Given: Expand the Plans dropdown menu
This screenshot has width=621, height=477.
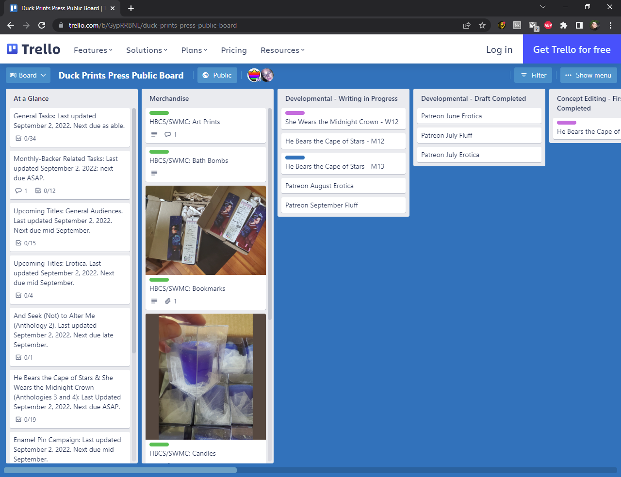Looking at the screenshot, I should [194, 50].
